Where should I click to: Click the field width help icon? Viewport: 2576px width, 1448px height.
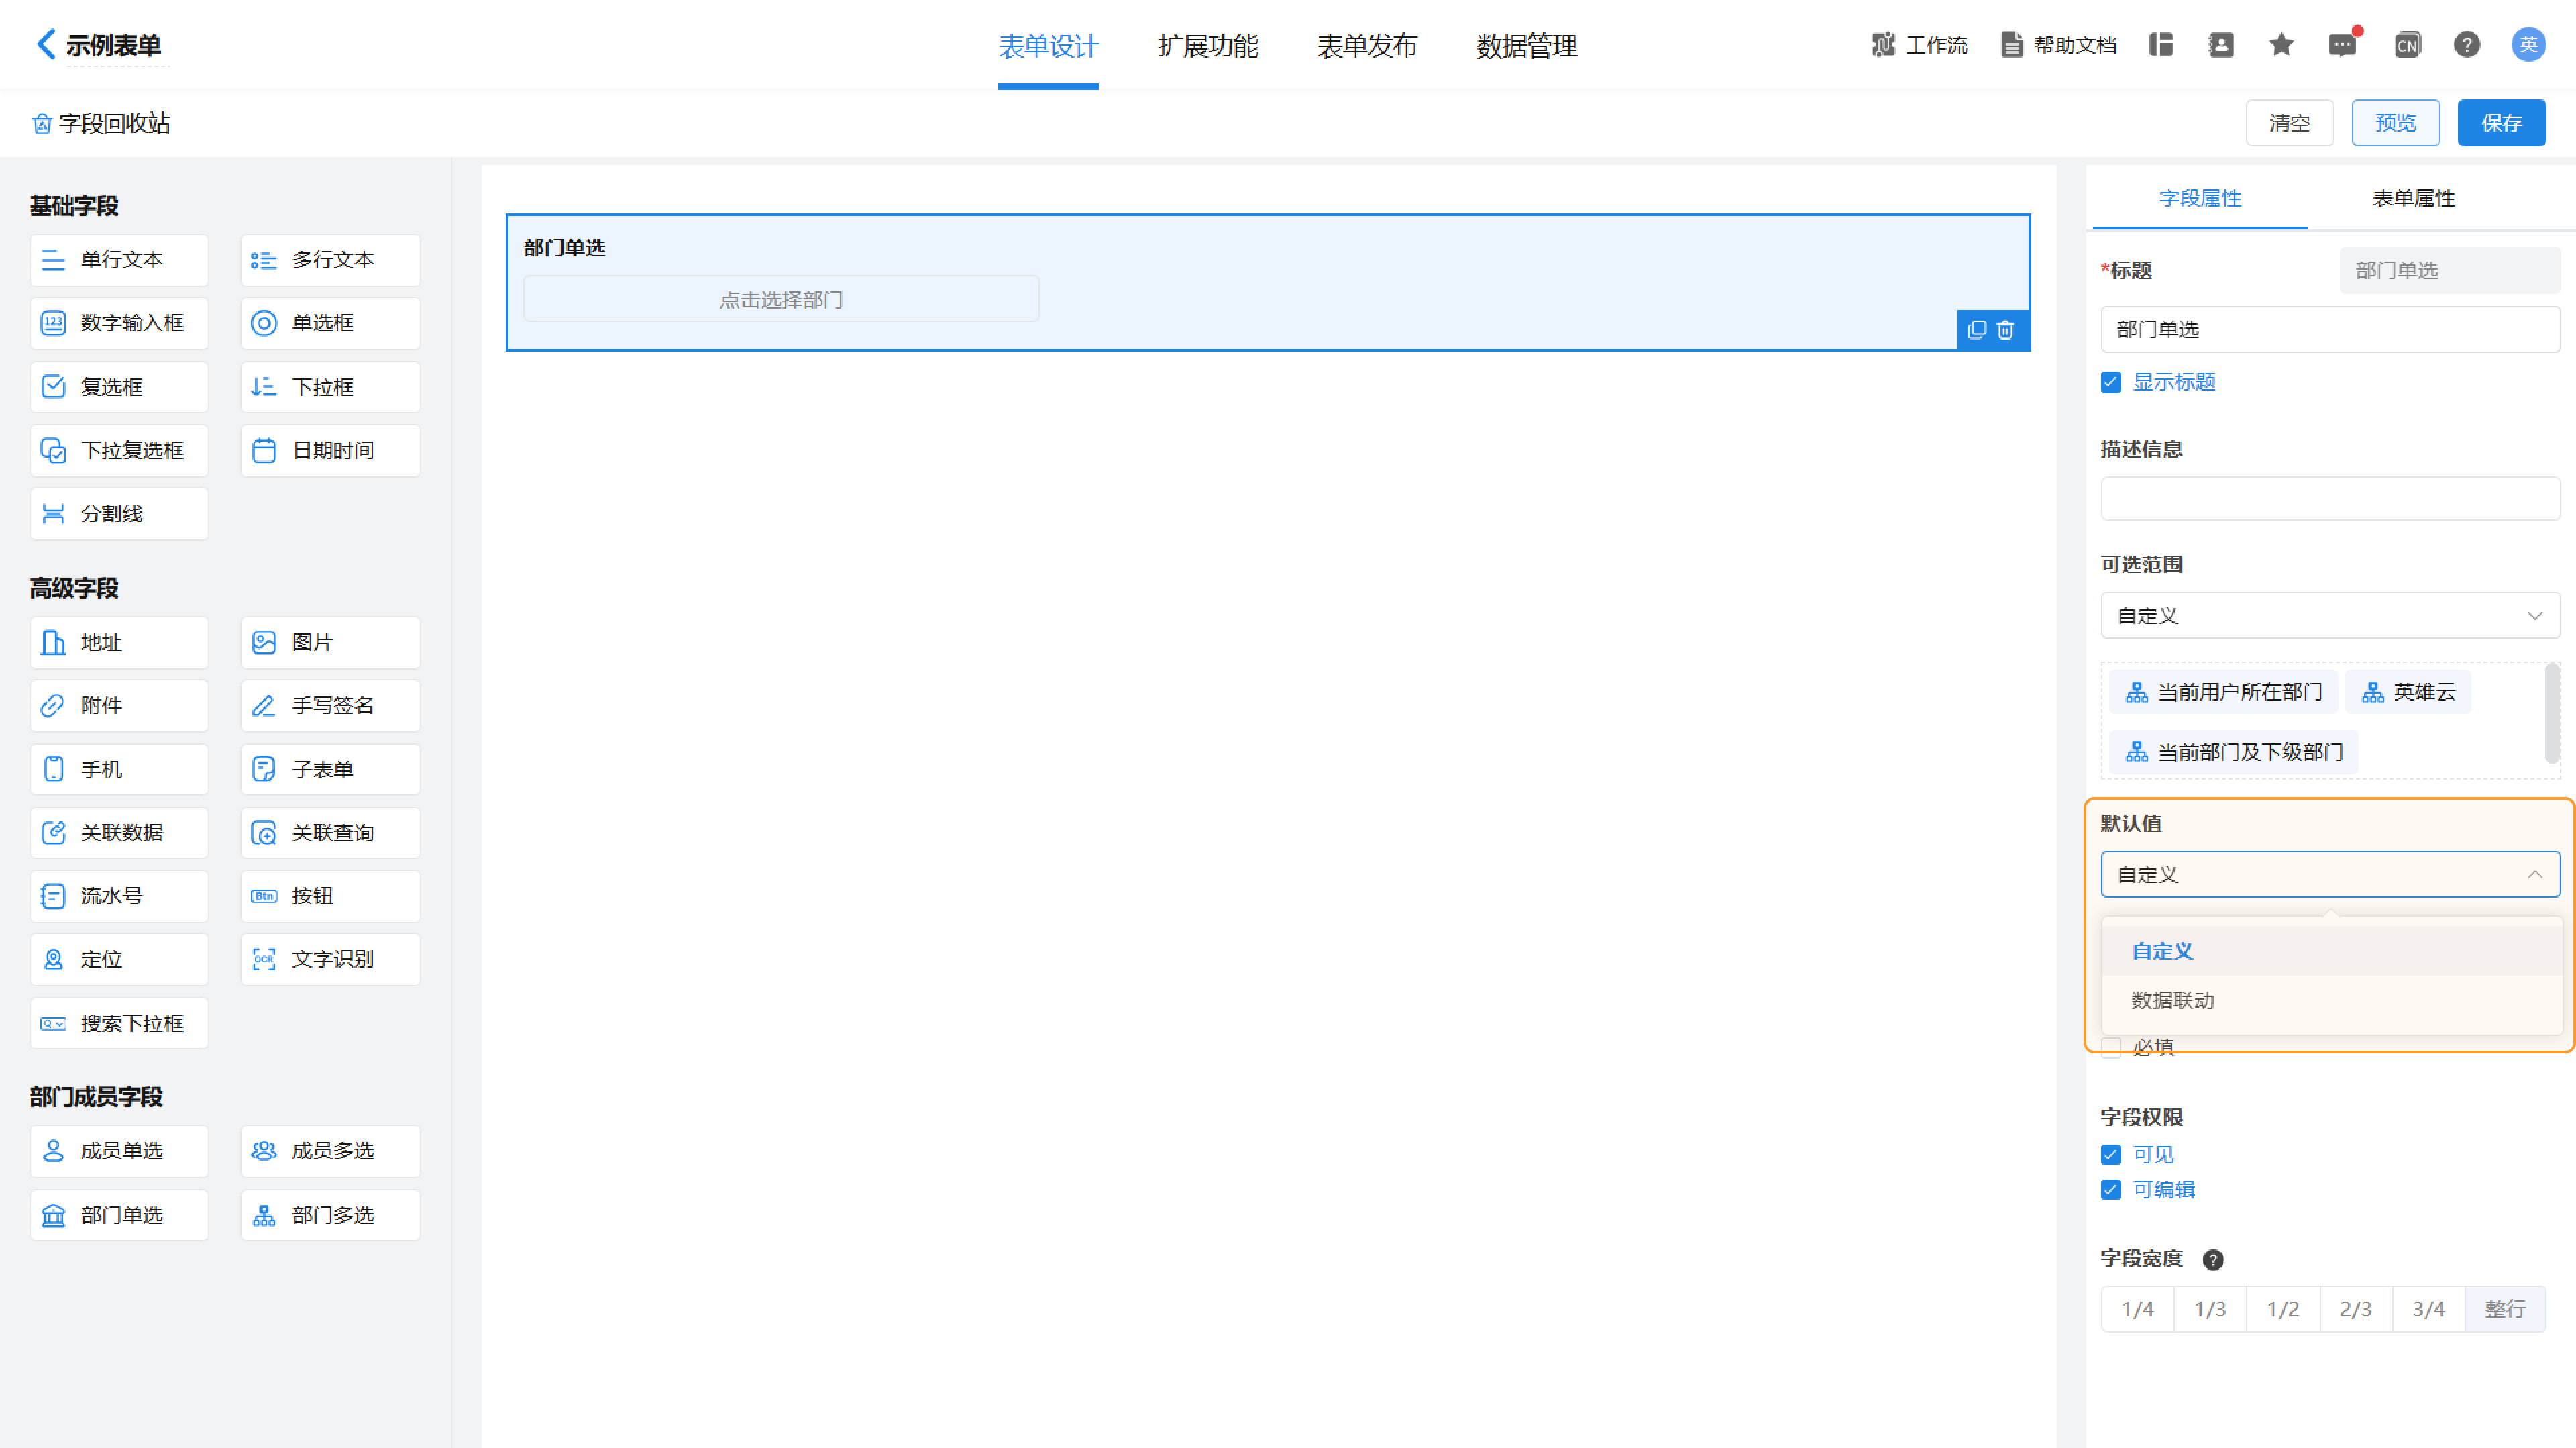click(2213, 1259)
